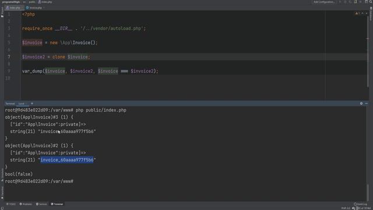
Task: Open the Favorites sidebar tool window
Action: 2,192
